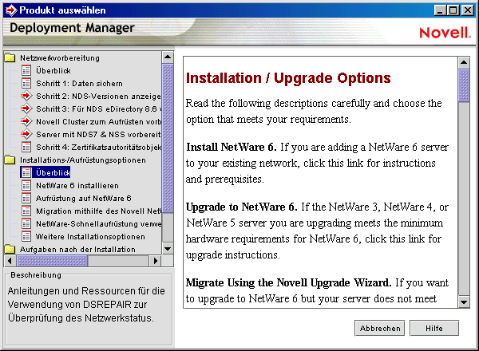Viewport: 479px width, 351px height.
Task: Click document icon beside Weitere Installationsoptionen
Action: [26, 237]
